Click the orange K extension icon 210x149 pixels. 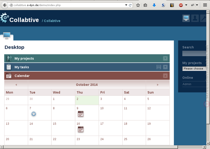pos(172,5)
